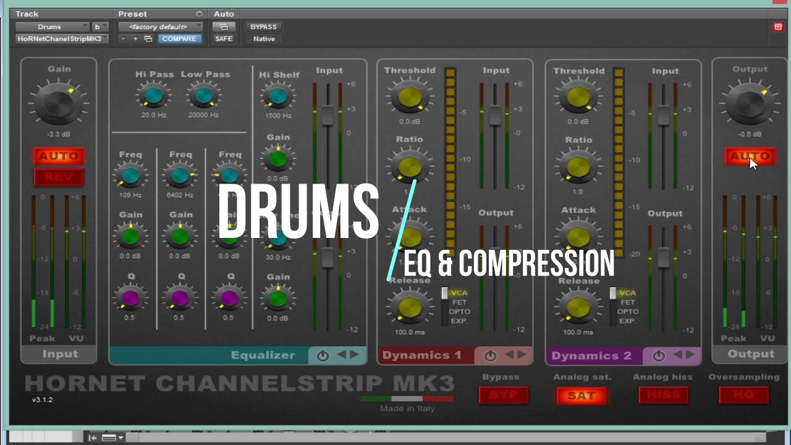This screenshot has height=445, width=791.
Task: Click the Native format button
Action: tap(264, 38)
